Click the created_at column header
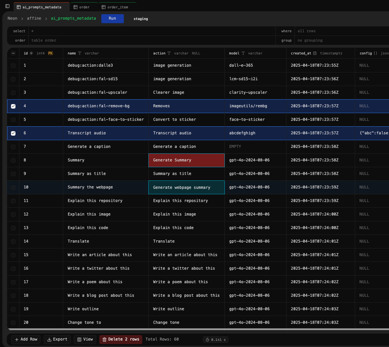Screen dimensions: 389x347 (320, 53)
